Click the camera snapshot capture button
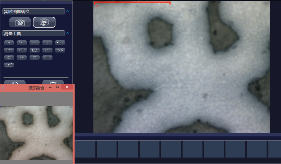281x164 pixels. [20, 22]
